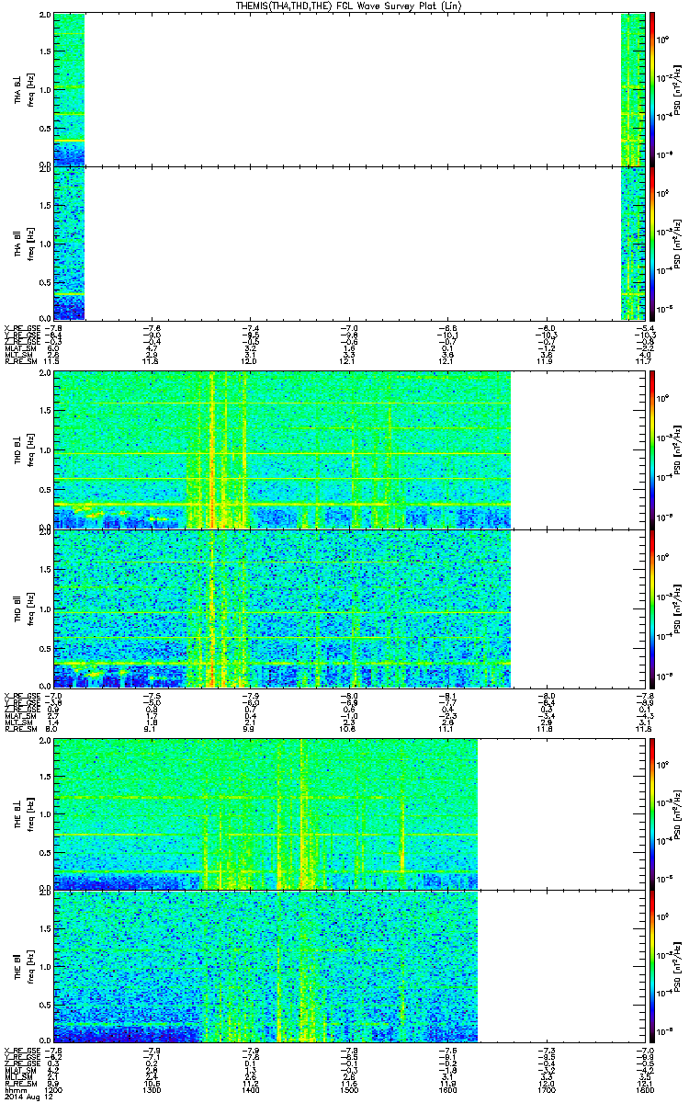This screenshot has width=689, height=1103.
Task: Click the 1600 time tick label
Action: click(448, 1088)
